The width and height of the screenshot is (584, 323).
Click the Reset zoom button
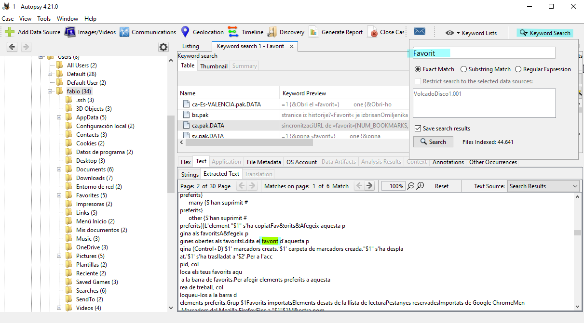(441, 186)
